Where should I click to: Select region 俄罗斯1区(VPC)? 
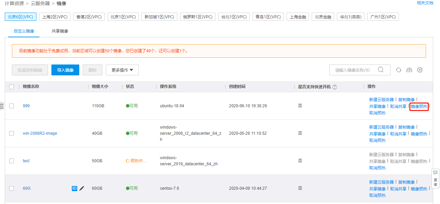click(198, 17)
